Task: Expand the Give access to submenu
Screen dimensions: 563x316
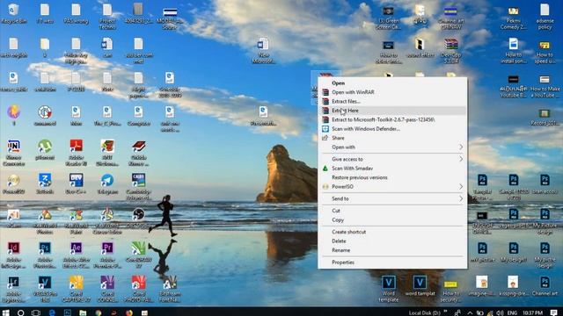Action: [392, 159]
